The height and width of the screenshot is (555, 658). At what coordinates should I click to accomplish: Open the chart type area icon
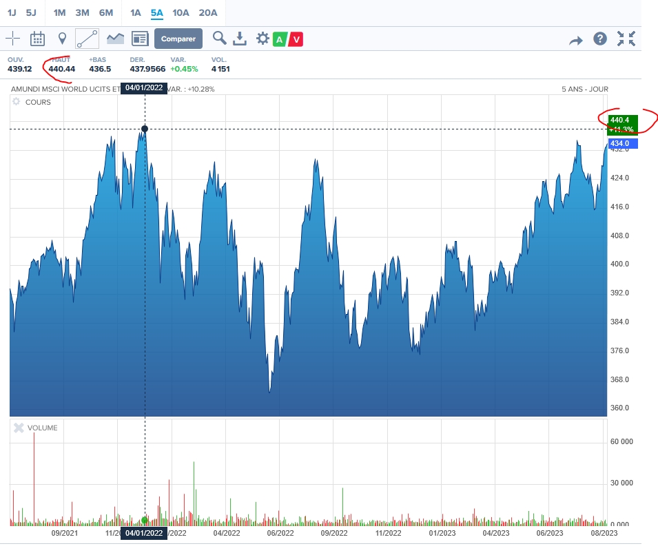click(115, 39)
